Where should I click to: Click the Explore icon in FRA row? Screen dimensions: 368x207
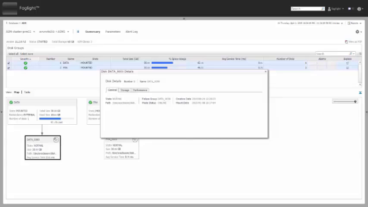pyautogui.click(x=347, y=68)
